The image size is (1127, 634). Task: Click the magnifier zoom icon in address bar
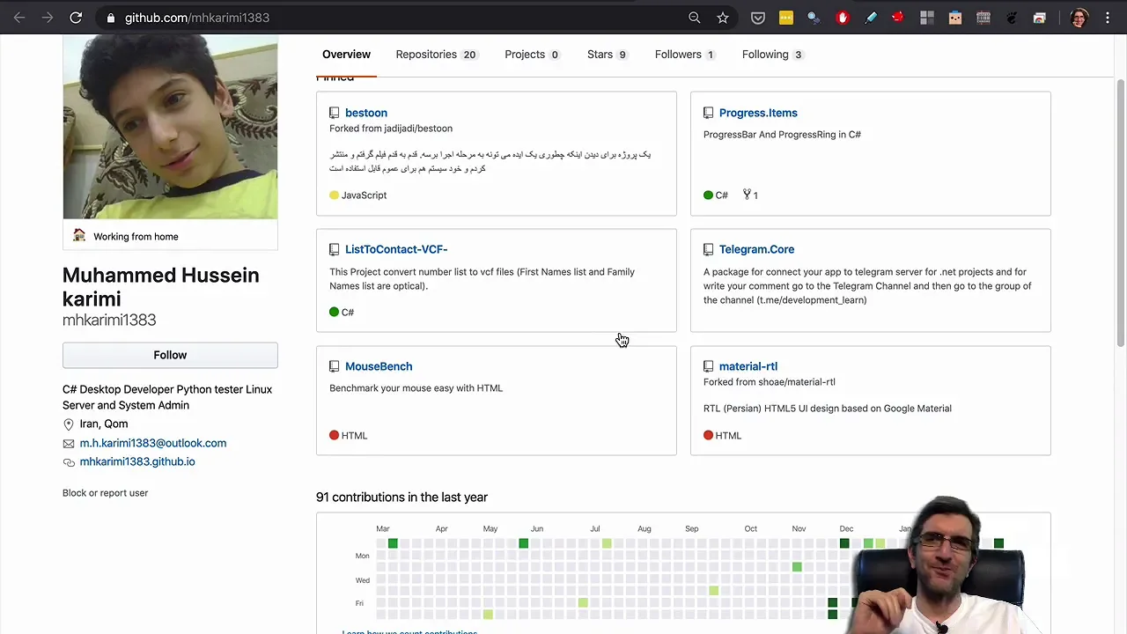[695, 18]
